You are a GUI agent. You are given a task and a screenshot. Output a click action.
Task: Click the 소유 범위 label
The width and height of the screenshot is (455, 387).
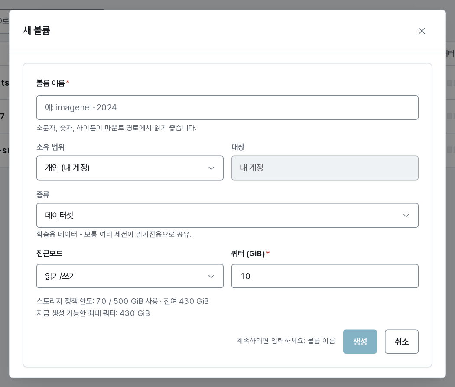coord(51,147)
